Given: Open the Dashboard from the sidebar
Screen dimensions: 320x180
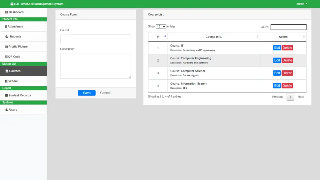Looking at the screenshot, I should [x=6, y=12].
